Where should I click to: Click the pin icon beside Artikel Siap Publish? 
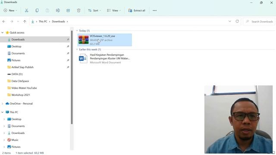[68, 67]
